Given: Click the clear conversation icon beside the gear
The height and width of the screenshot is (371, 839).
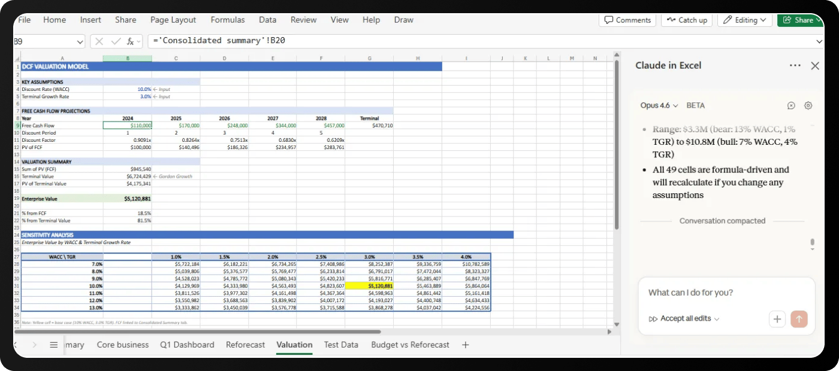Looking at the screenshot, I should (791, 105).
